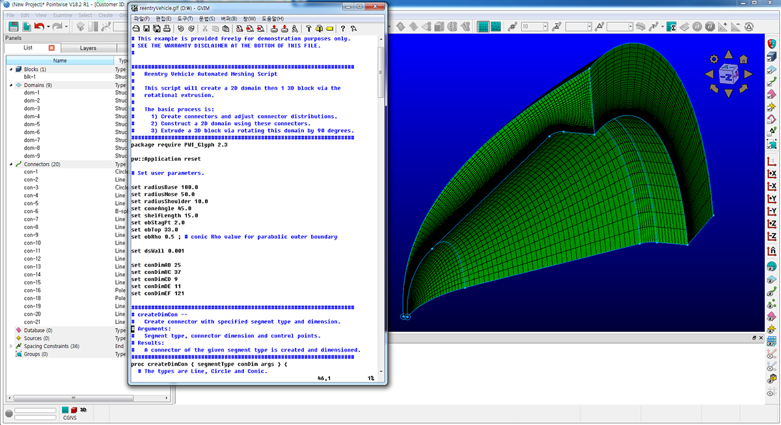This screenshot has height=425, width=781.
Task: Click the Name column header in List panel
Action: [x=60, y=61]
